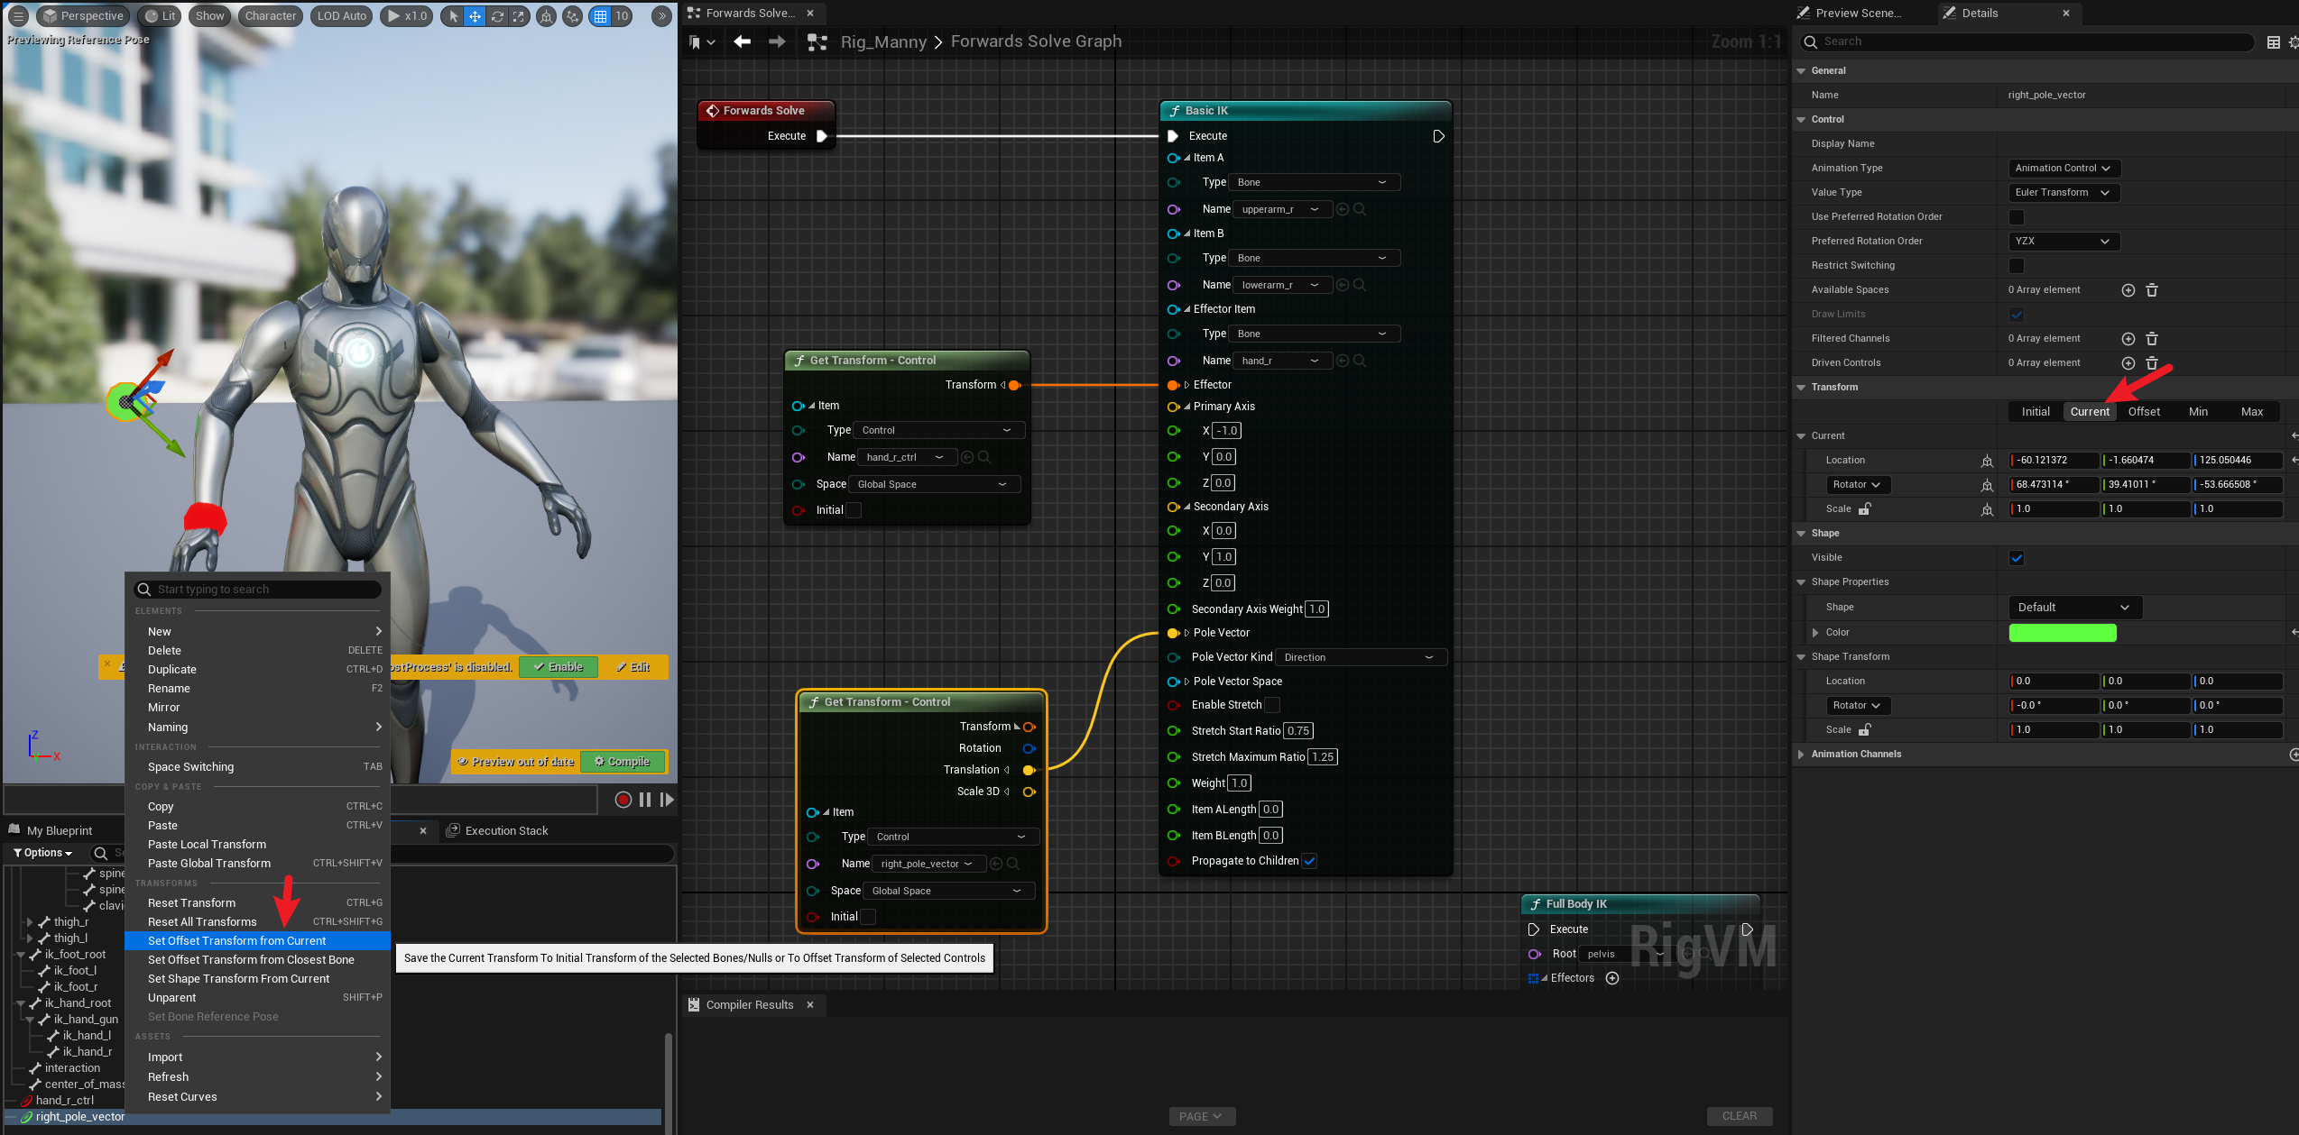This screenshot has height=1135, width=2299.
Task: Click the surface snapping icon in viewport toolbar
Action: 572,16
